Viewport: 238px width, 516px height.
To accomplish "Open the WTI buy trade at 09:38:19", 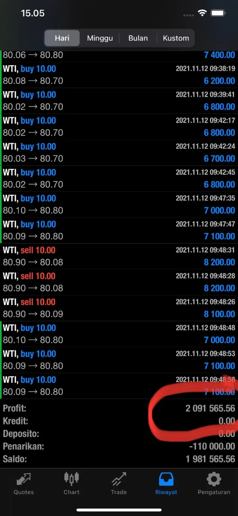I will 119,75.
